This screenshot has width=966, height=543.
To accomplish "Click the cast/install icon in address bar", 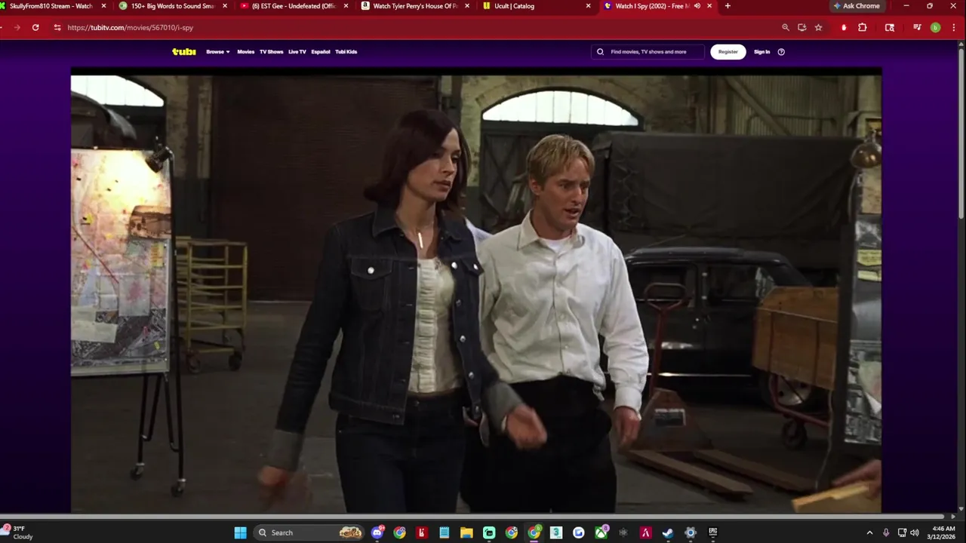I will click(801, 27).
